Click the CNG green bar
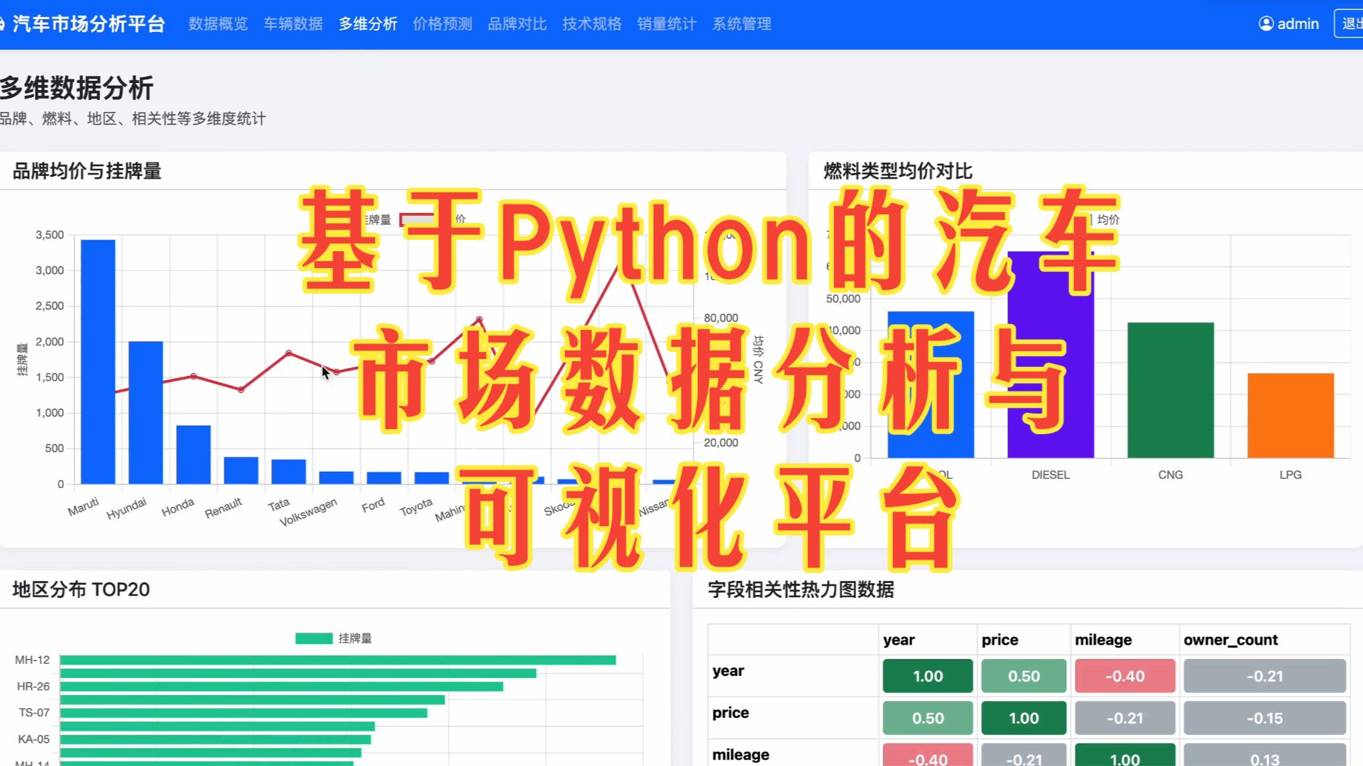1363x766 pixels. pyautogui.click(x=1171, y=390)
